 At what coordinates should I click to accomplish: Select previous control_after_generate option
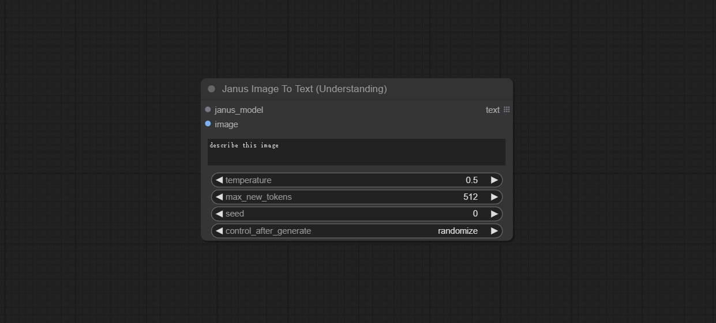click(219, 231)
